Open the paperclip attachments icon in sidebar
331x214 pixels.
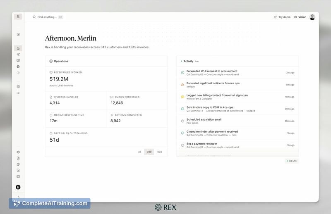click(18, 164)
